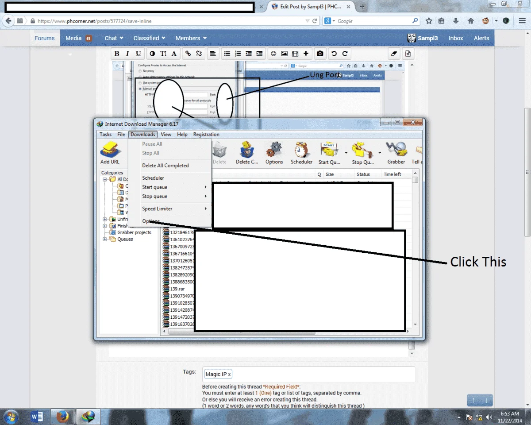531x425 pixels.
Task: Go to the Forums navigation tab
Action: point(45,38)
